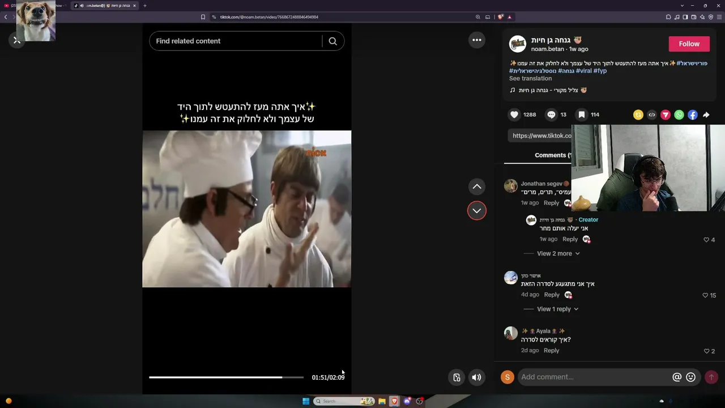725x408 pixels.
Task: Open Ayala's profile avatar
Action: [511, 333]
